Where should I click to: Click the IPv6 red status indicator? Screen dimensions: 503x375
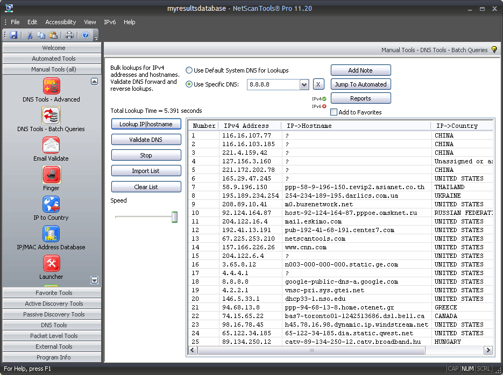[x=324, y=106]
